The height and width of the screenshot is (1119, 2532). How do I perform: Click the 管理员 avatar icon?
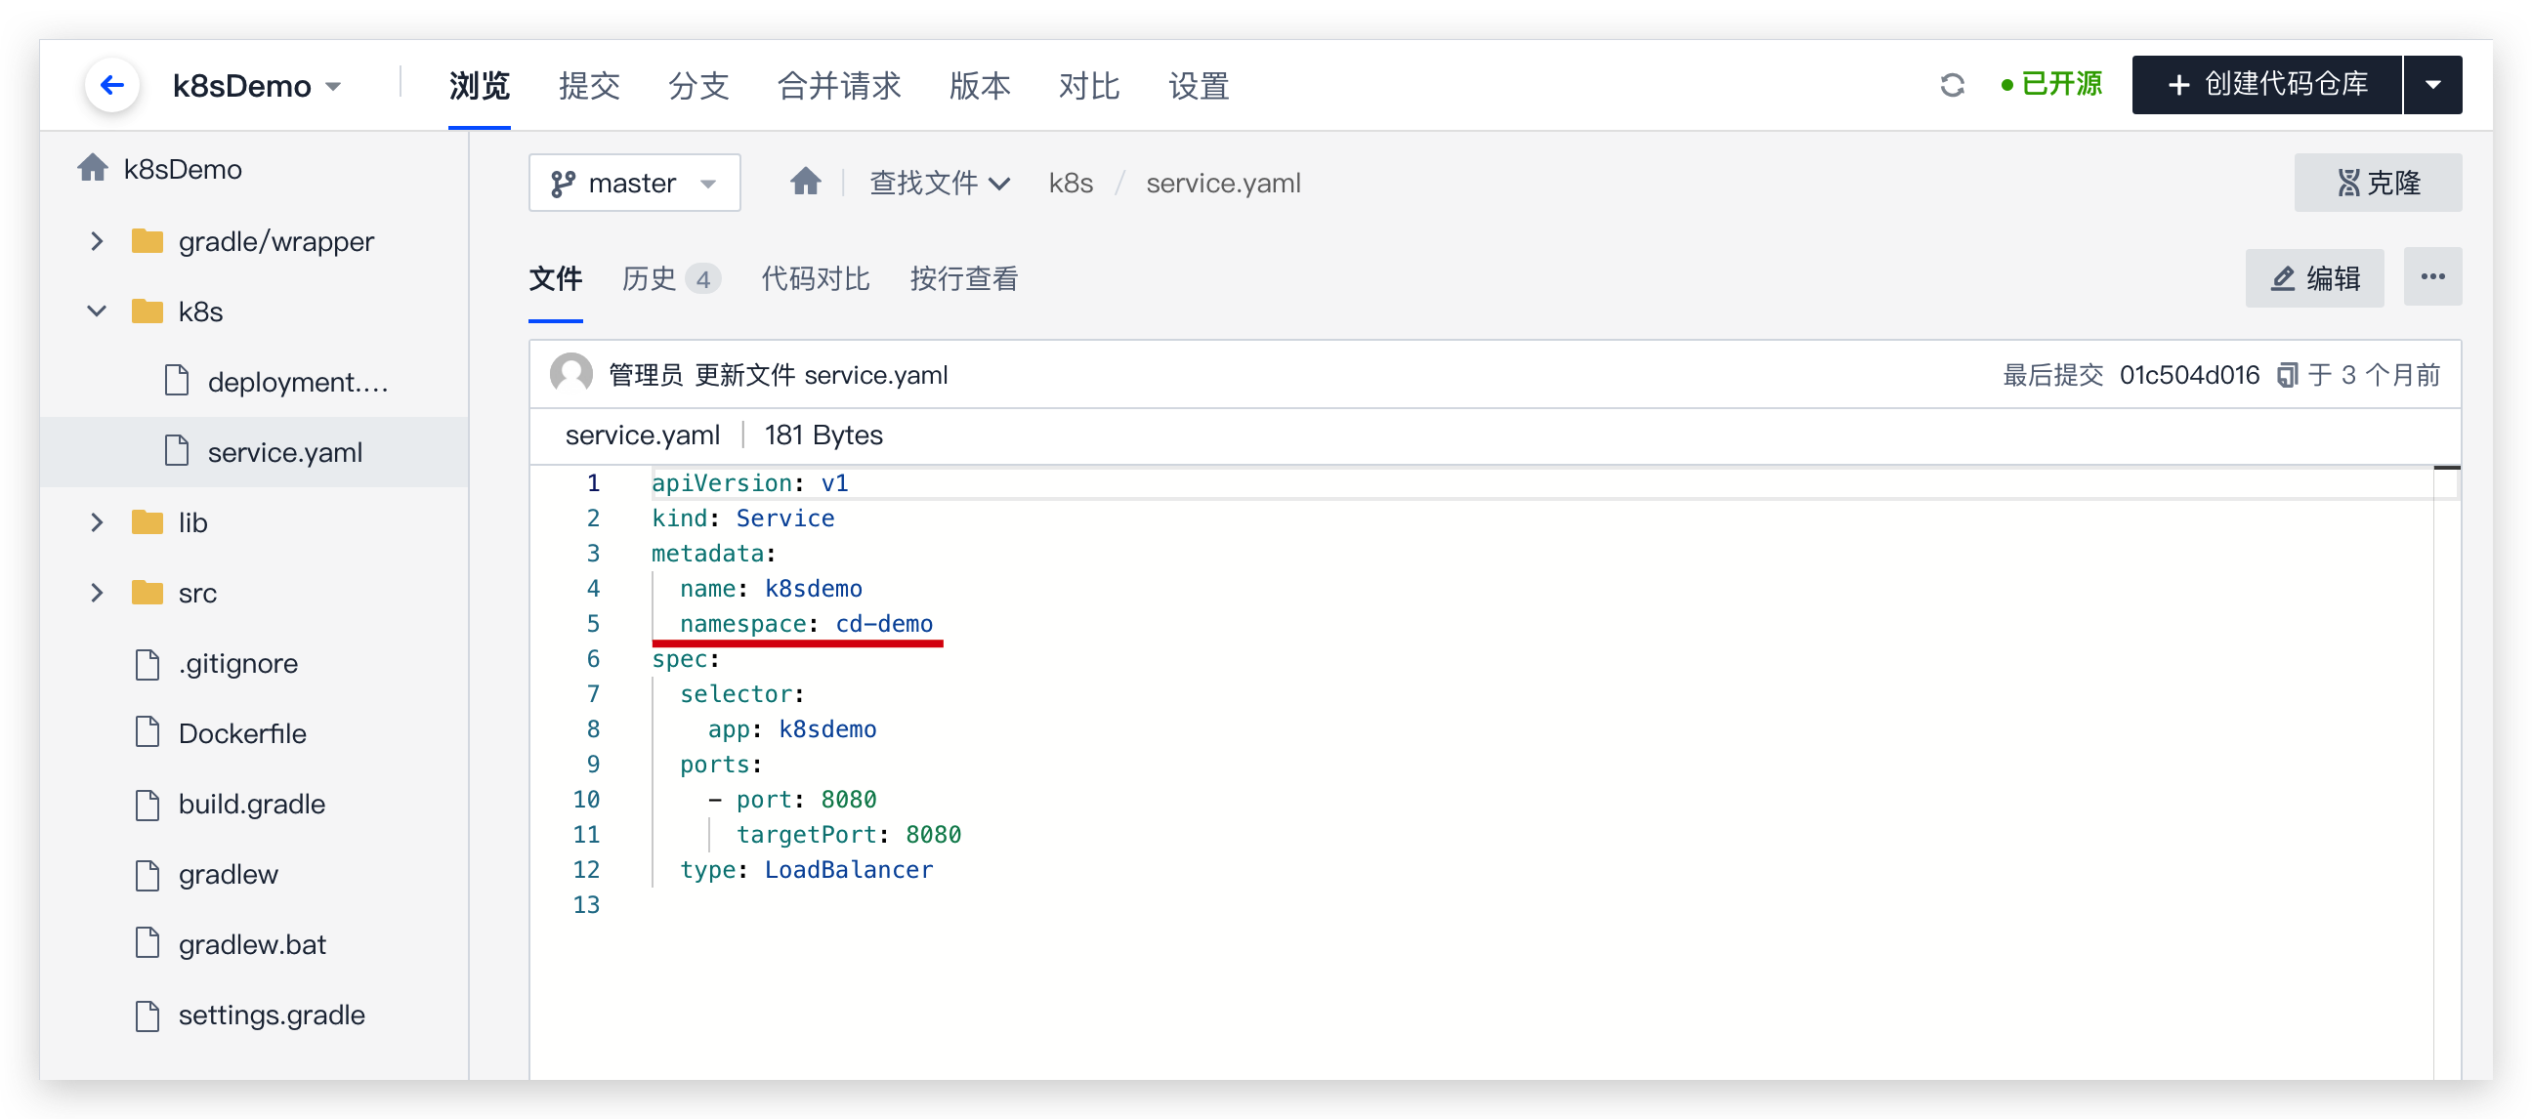pyautogui.click(x=571, y=374)
